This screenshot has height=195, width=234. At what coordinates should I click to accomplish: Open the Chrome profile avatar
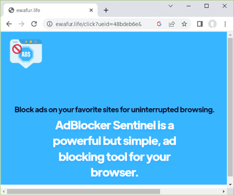(212, 24)
